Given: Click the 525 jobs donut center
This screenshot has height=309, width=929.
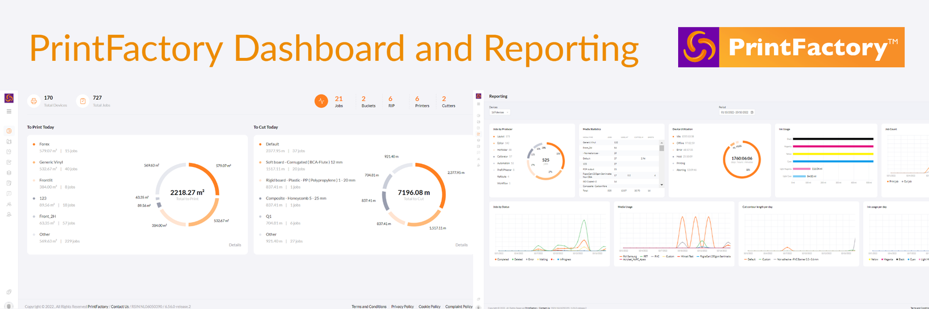Looking at the screenshot, I should (546, 160).
